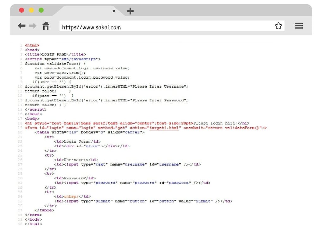Bookmark this page with the star icon
Screen dimensions: 316x237
[x=278, y=26]
